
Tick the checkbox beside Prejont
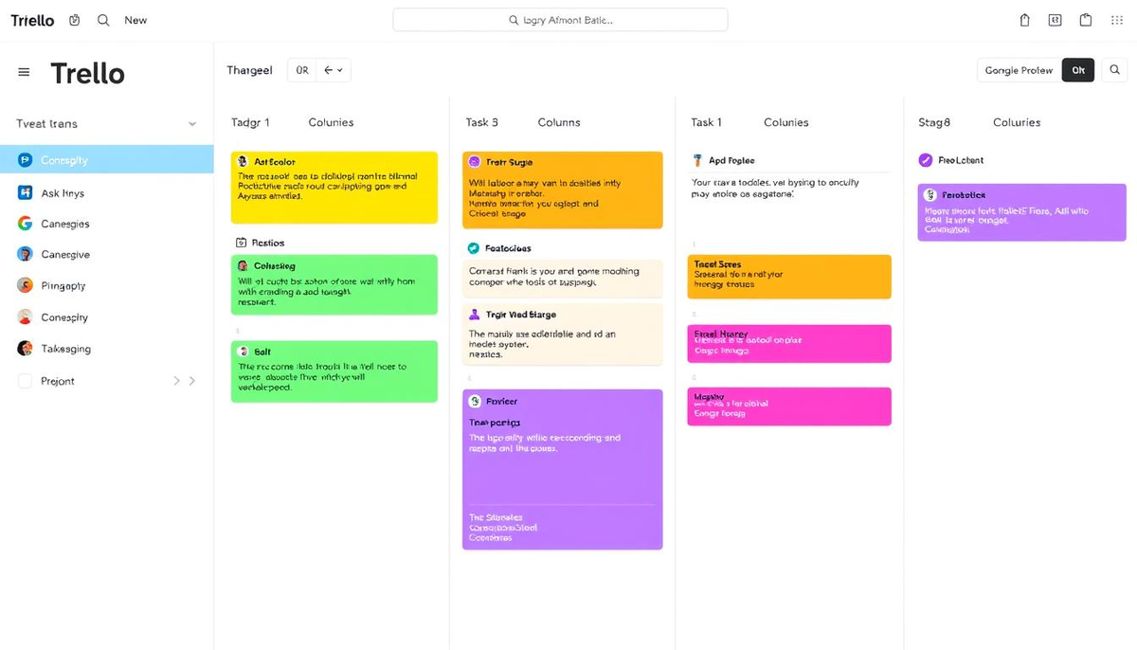[x=25, y=381]
